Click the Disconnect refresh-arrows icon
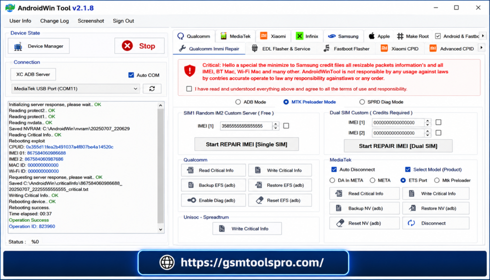The width and height of the screenshot is (490, 280). [x=411, y=223]
